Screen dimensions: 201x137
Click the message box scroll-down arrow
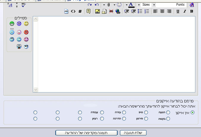point(36,90)
